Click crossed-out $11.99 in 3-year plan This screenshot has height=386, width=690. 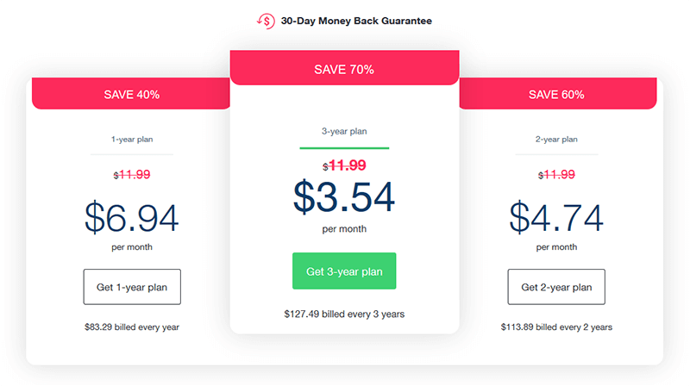pos(344,165)
